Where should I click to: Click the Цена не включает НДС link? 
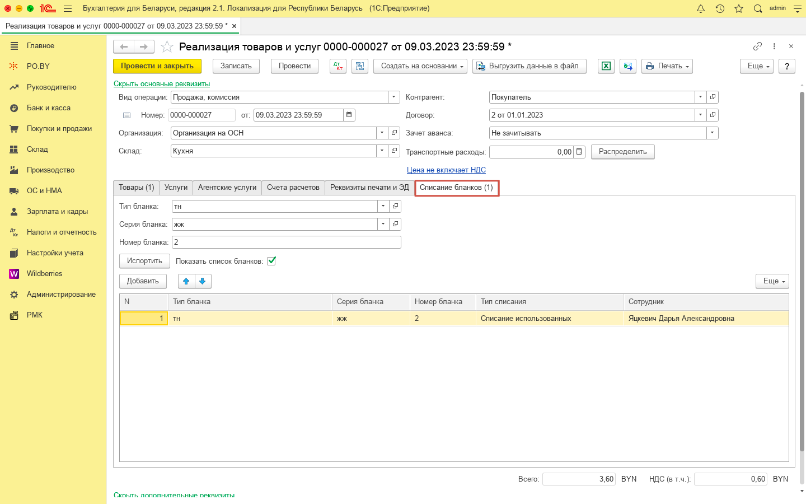[446, 170]
